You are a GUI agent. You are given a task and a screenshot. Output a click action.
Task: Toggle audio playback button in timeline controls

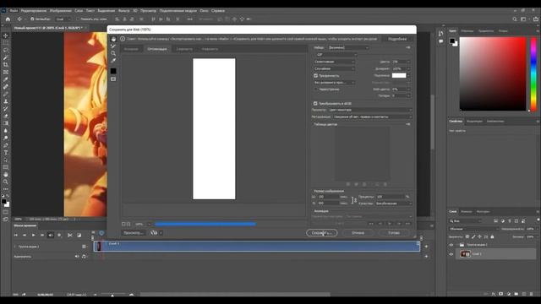coord(51,235)
